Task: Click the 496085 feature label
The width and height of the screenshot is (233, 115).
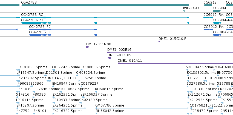Action: (24, 84)
